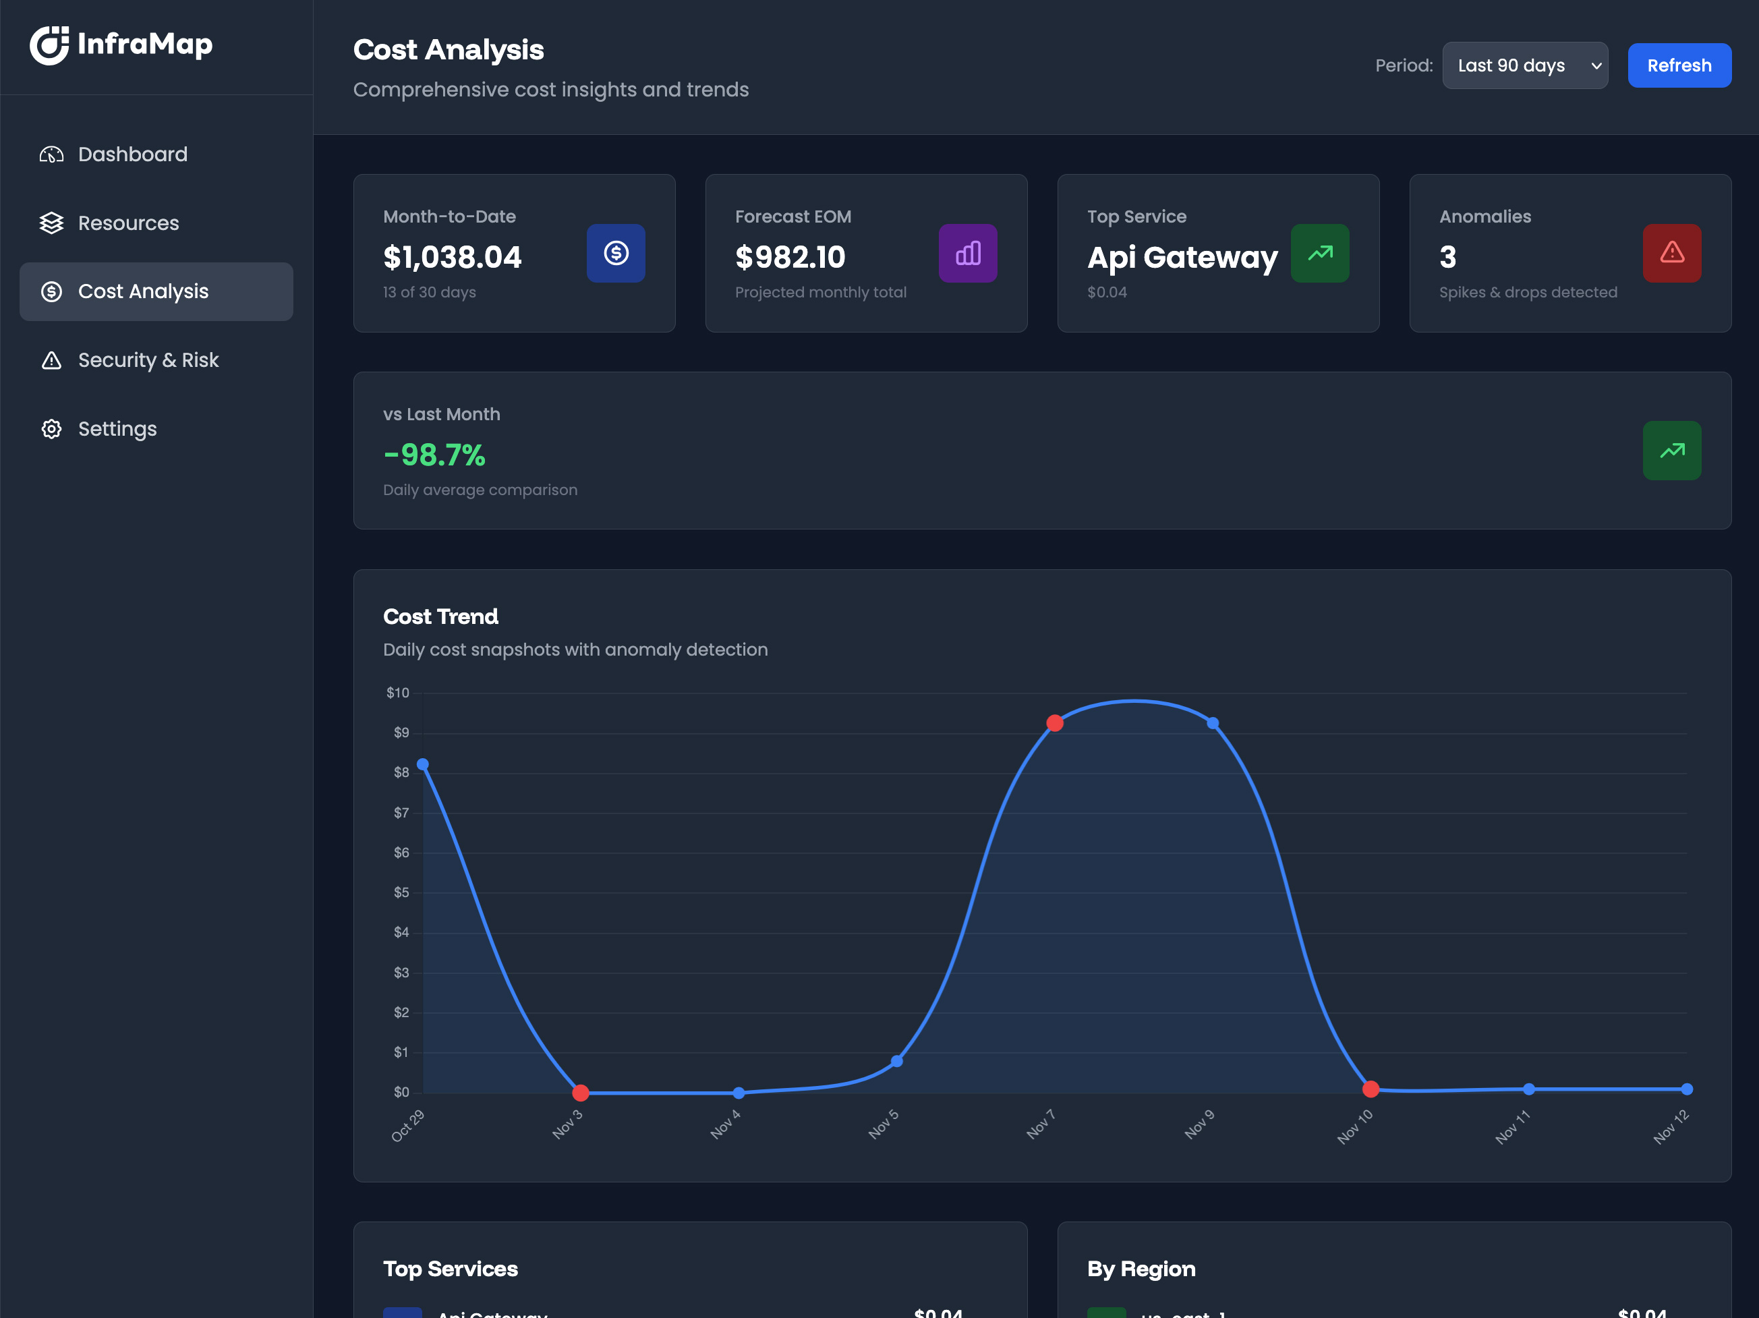This screenshot has width=1759, height=1318.
Task: Select the Dashboard gauge icon in sidebar
Action: [51, 154]
